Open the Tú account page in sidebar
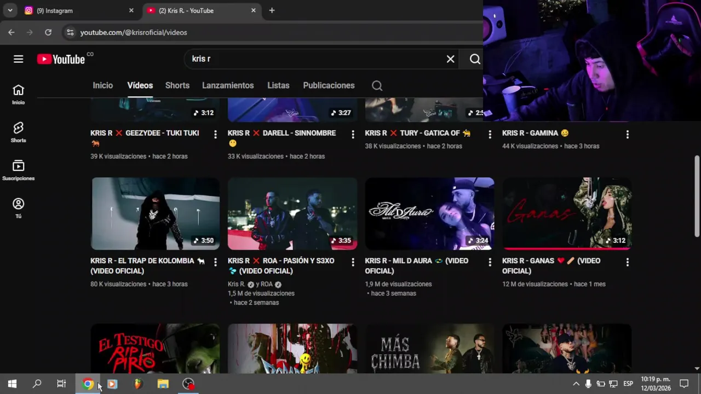The width and height of the screenshot is (701, 394). 18,208
